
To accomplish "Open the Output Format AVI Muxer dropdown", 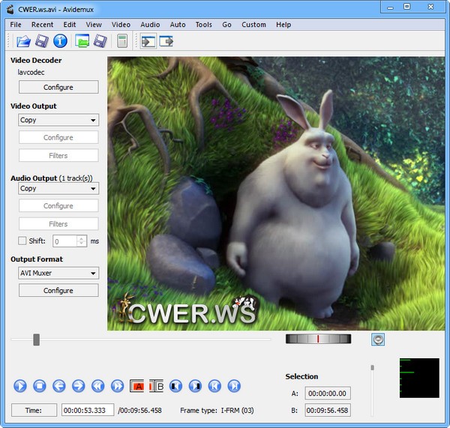I will 58,273.
